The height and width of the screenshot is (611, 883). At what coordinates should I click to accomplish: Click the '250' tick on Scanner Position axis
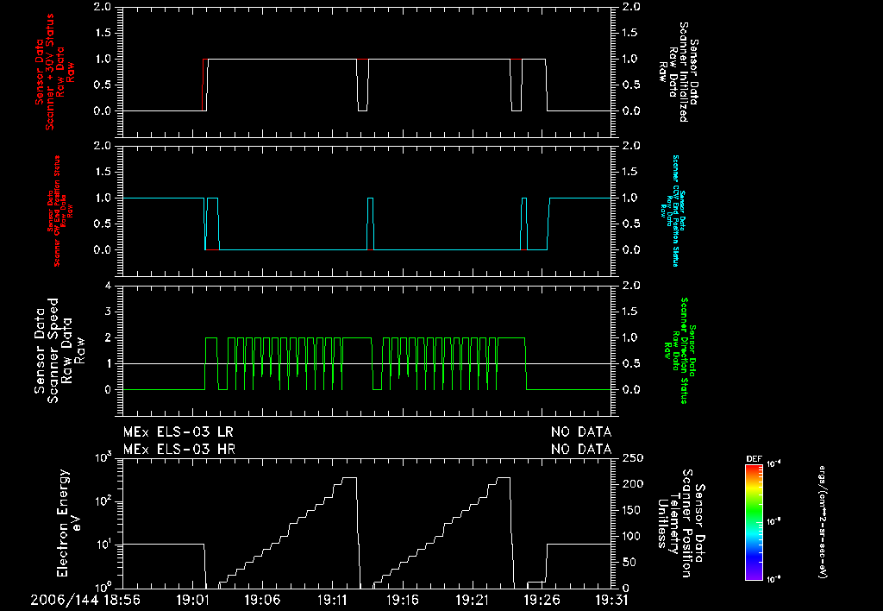pyautogui.click(x=634, y=457)
